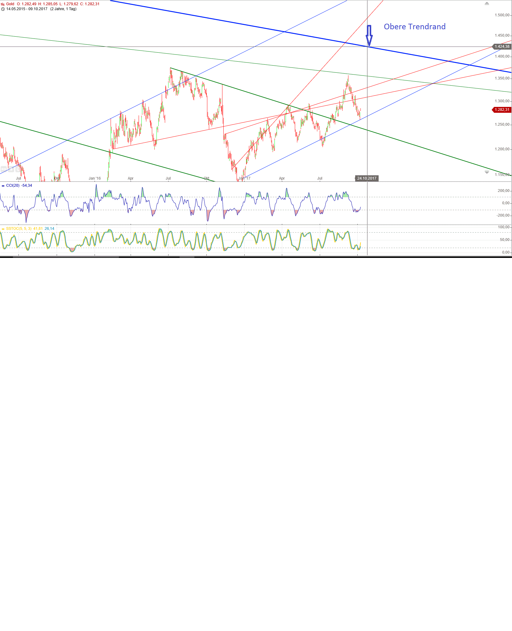Click the 50,00 label on SSTOC axis
This screenshot has height=631, width=512.
(505, 240)
